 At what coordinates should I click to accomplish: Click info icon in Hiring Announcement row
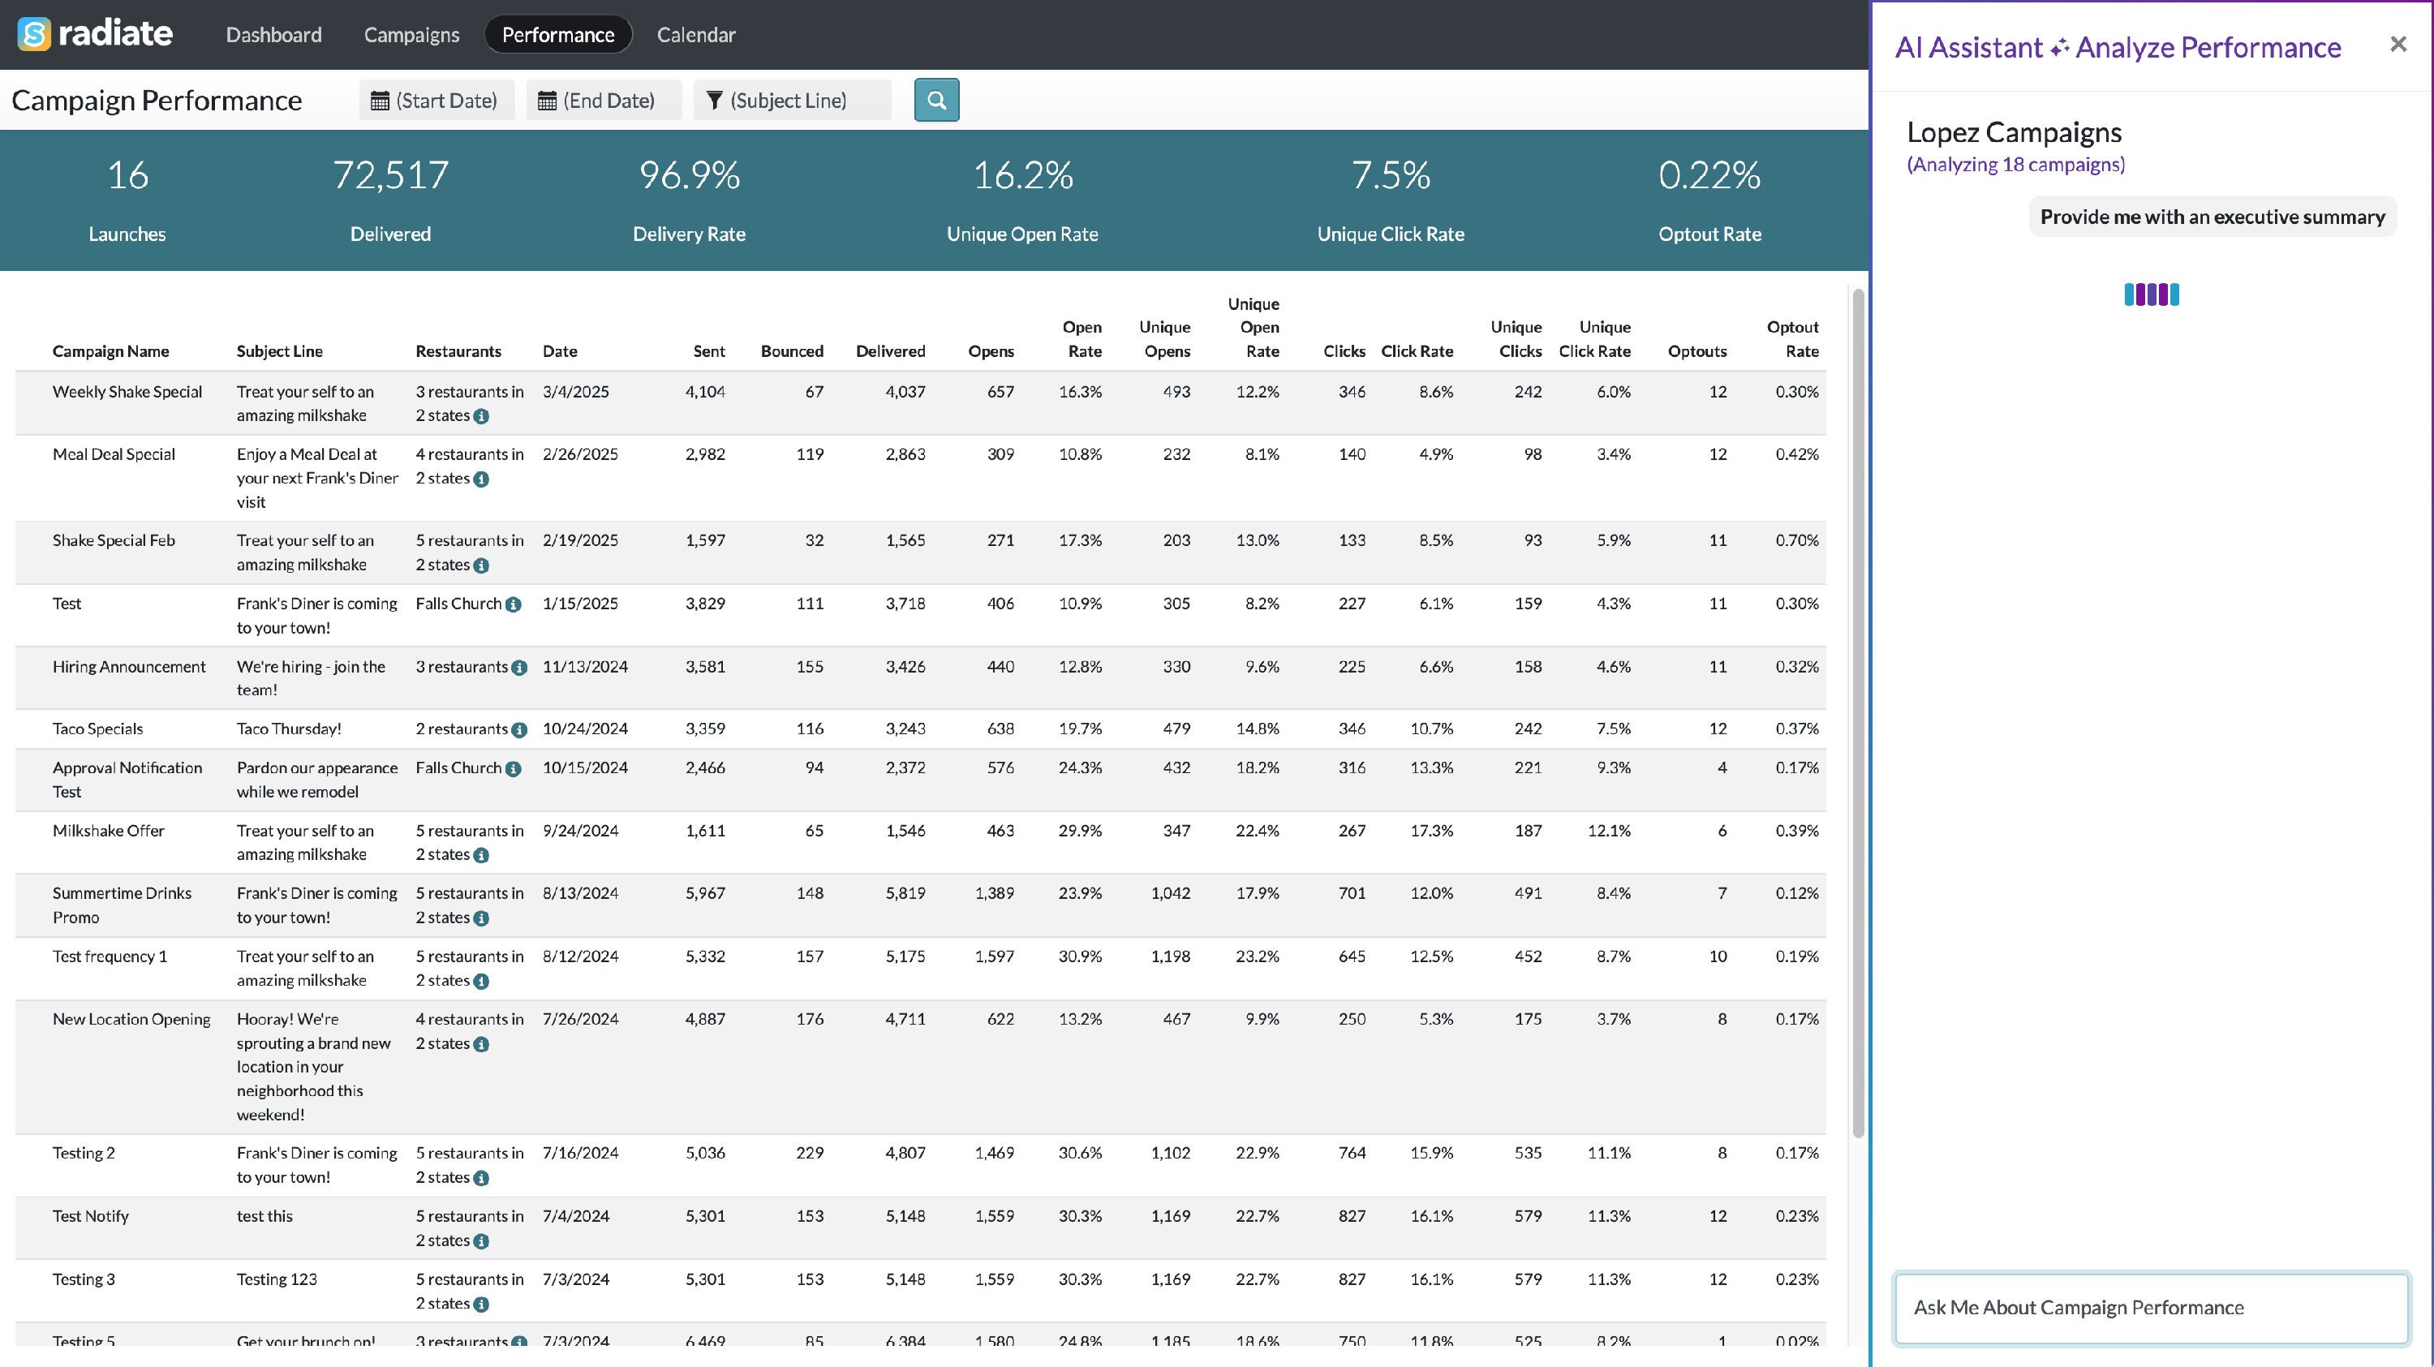pyautogui.click(x=518, y=667)
